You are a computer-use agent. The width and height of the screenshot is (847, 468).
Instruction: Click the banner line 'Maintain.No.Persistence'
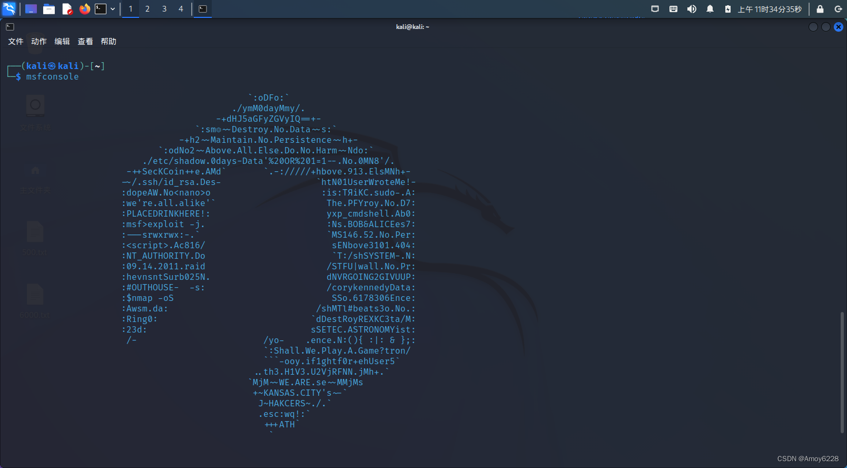[271, 140]
